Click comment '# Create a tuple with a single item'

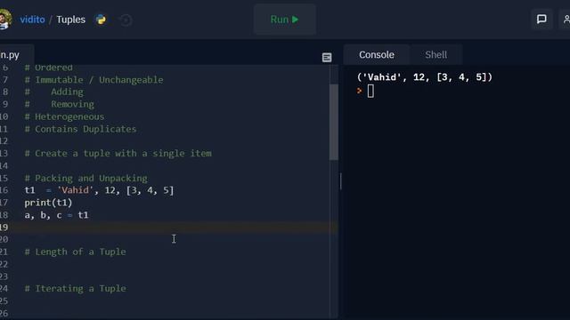tap(118, 153)
